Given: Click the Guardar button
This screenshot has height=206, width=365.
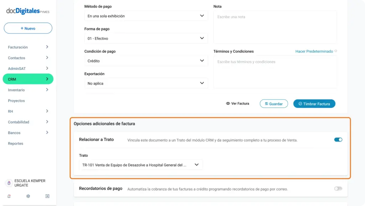Looking at the screenshot, I should [x=274, y=104].
